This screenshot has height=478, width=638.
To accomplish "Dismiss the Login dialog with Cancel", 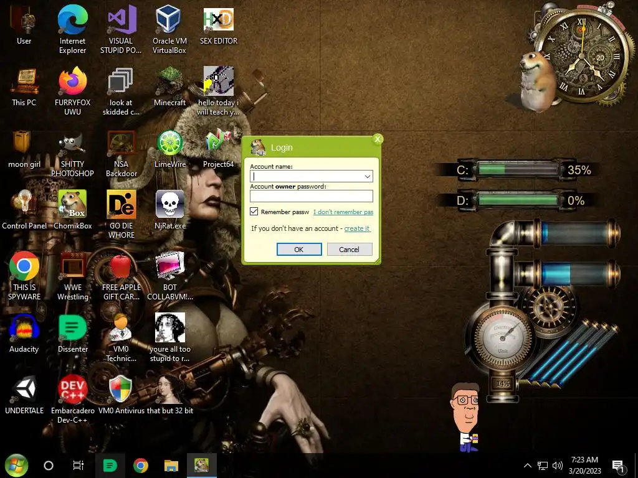I will (x=349, y=249).
